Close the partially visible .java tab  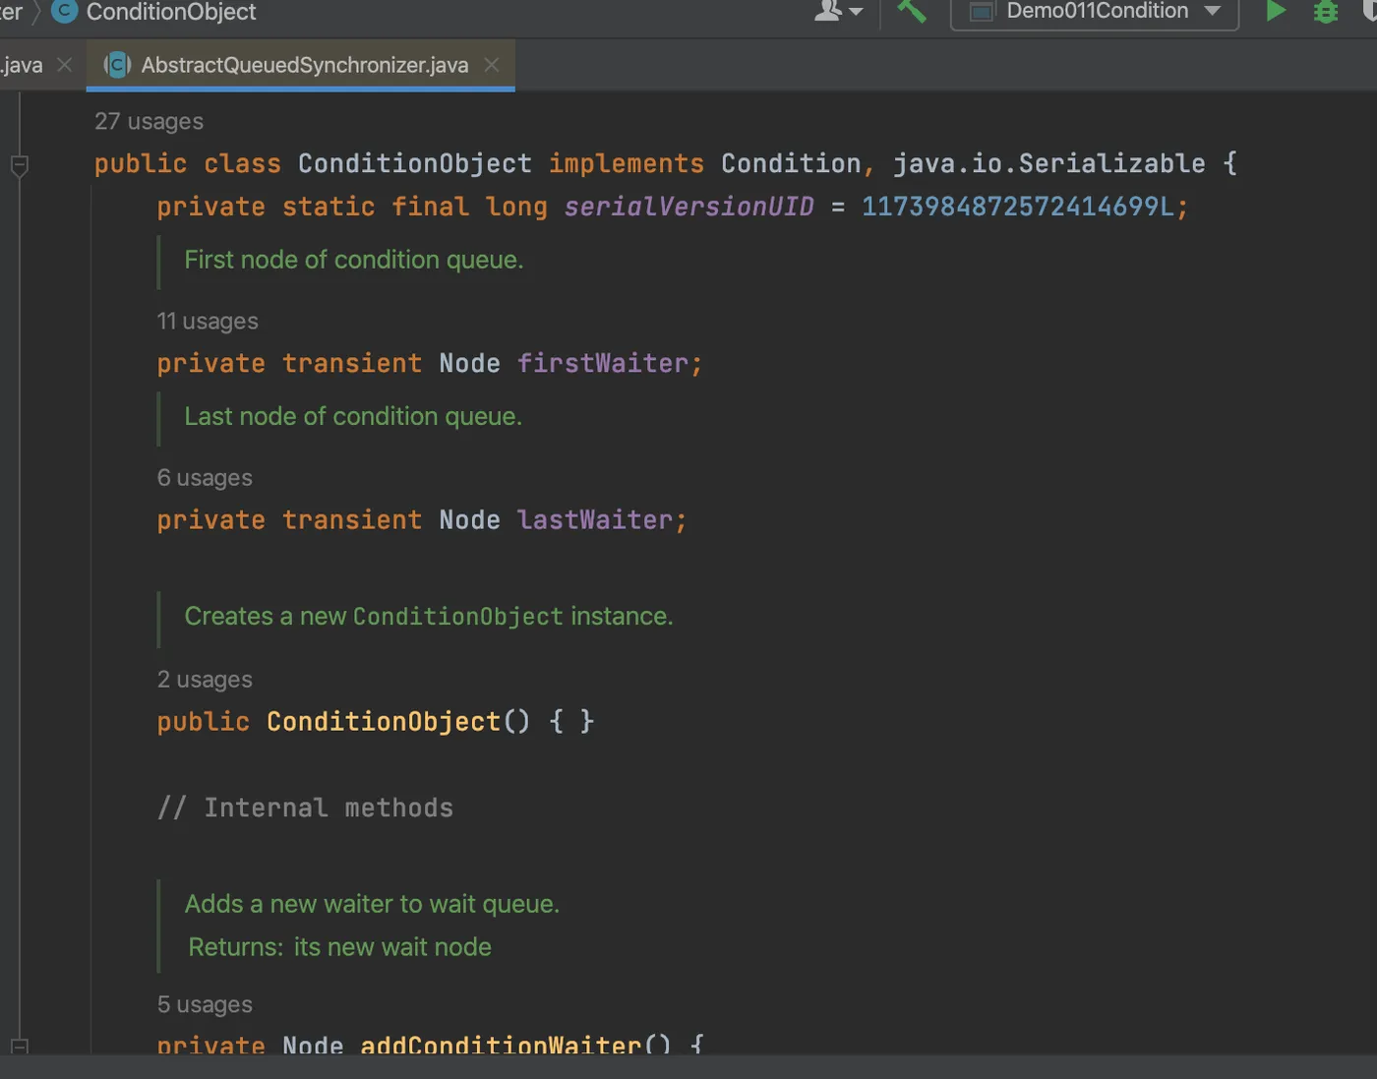click(x=65, y=65)
